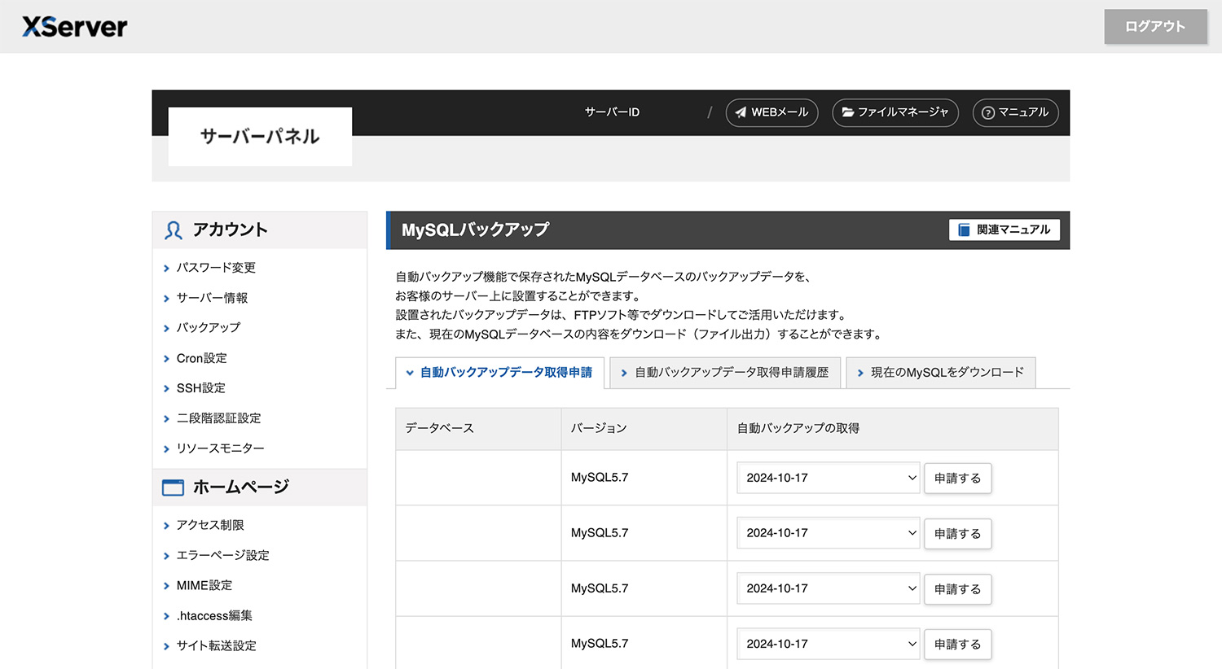
Task: Click the down arrow on 自動バックアップデータ取得申請 tab
Action: click(x=410, y=373)
